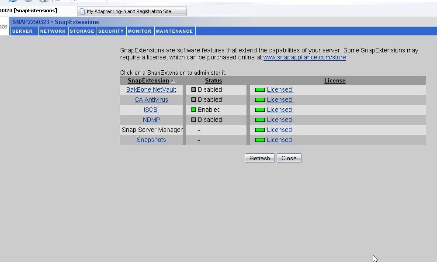Click the "Click on a SnapExtension to administer it." text
The height and width of the screenshot is (262, 437).
(173, 72)
